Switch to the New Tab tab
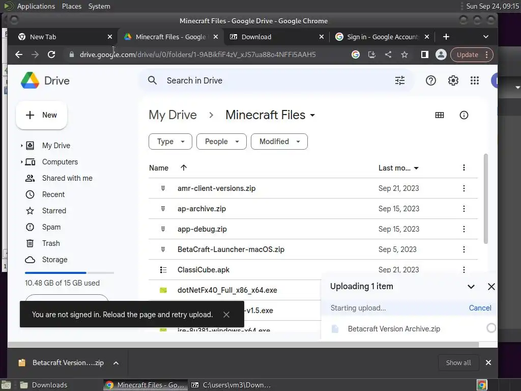 pyautogui.click(x=65, y=37)
